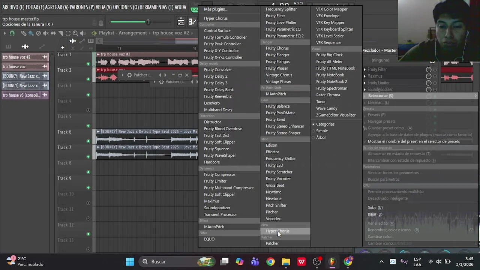The width and height of the screenshot is (480, 270).
Task: Pick the zoom magnifier tool in playlist
Action: [75, 33]
